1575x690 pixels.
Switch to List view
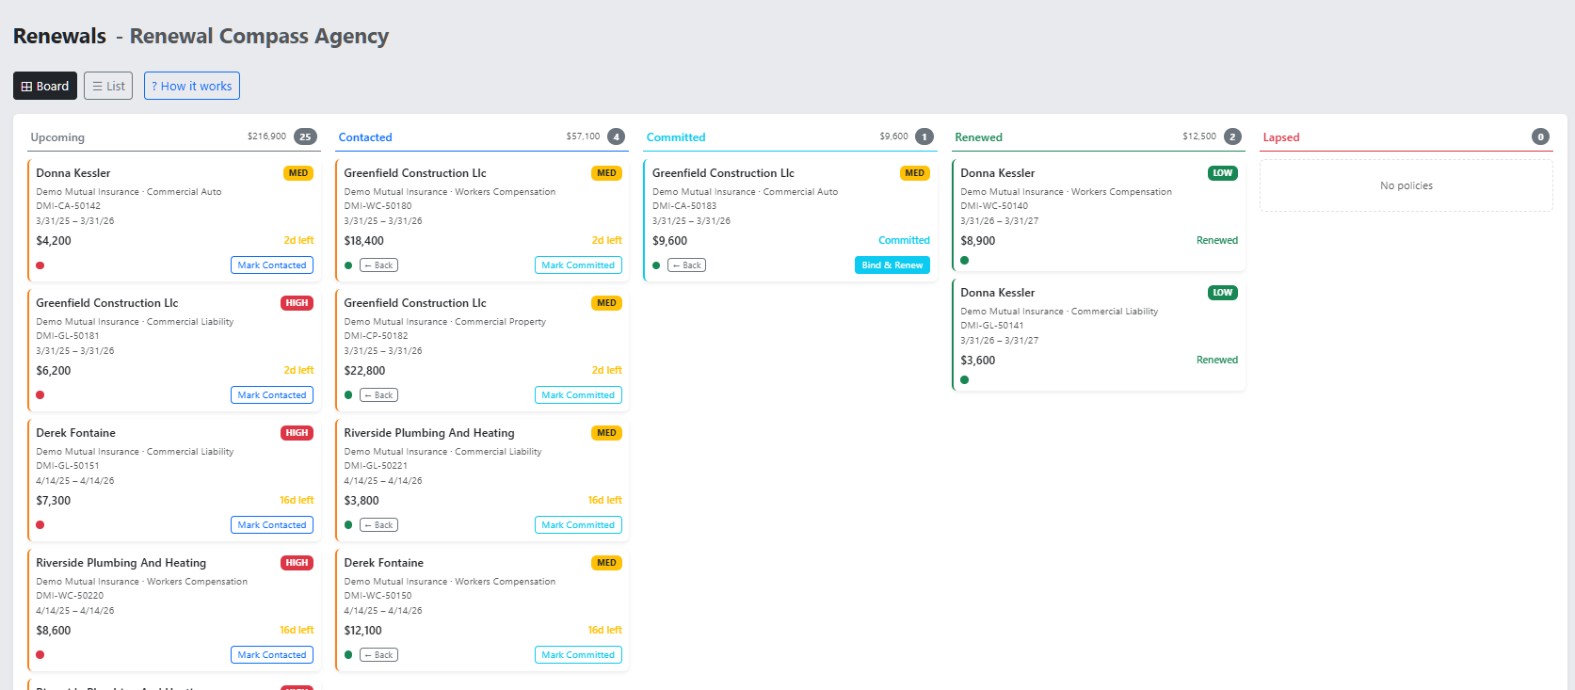tap(108, 86)
